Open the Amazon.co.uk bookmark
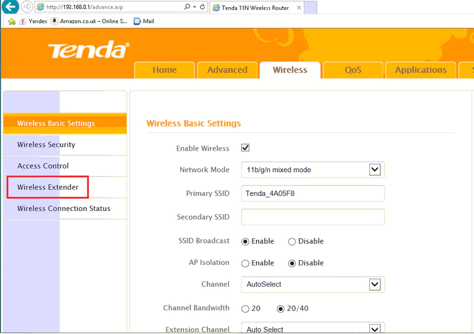This screenshot has width=474, height=334. (89, 21)
